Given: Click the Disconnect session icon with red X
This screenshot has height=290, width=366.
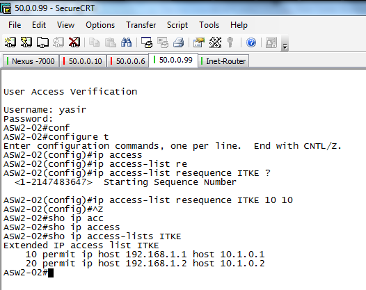Looking at the screenshot, I should point(74,42).
